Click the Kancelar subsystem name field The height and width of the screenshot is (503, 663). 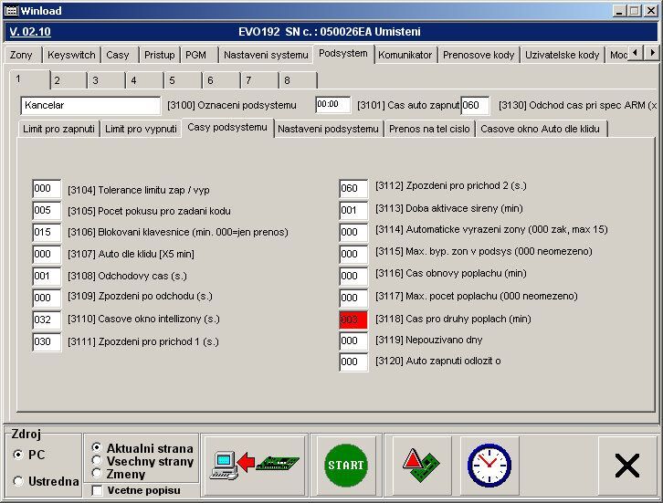89,106
